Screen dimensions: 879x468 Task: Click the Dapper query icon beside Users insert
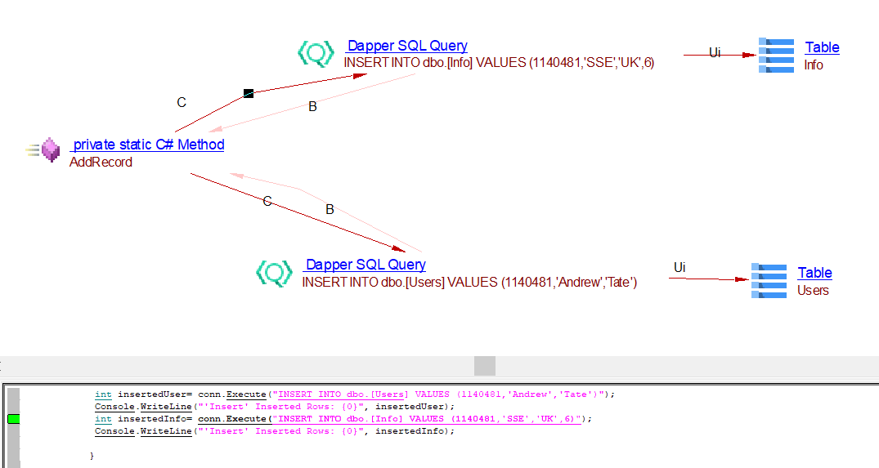click(274, 273)
